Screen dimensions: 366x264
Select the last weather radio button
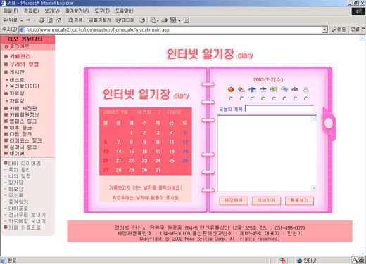pos(306,99)
